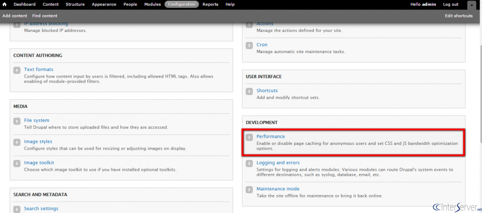The image size is (482, 213).
Task: Open the Content menu
Action: (51, 4)
